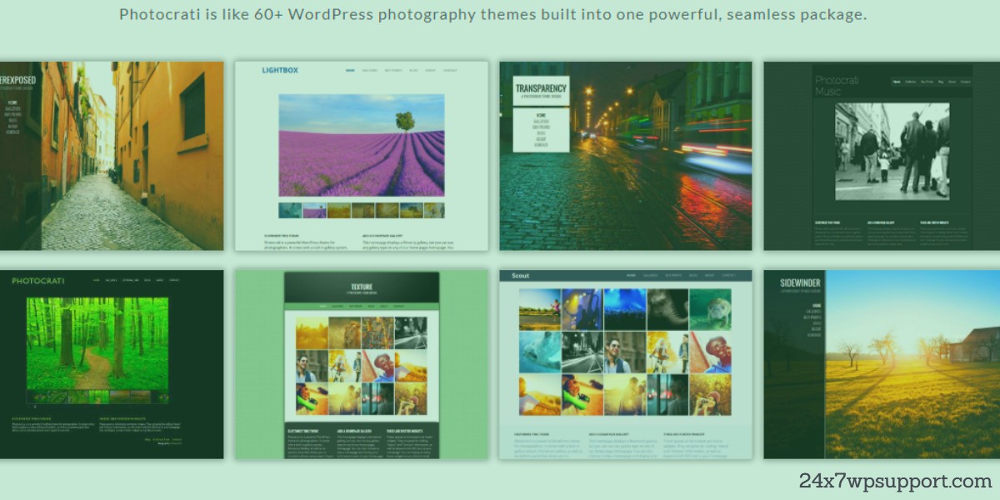Image resolution: width=1000 pixels, height=500 pixels.
Task: Select Home in Lightbox theme navigation
Action: pyautogui.click(x=350, y=71)
